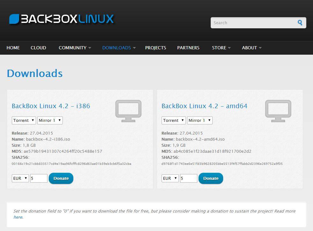Click the BackBox Linux logo
This screenshot has height=231, width=313.
click(x=62, y=19)
